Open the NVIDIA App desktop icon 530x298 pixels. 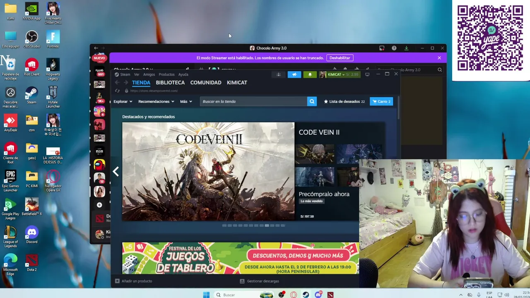click(32, 11)
